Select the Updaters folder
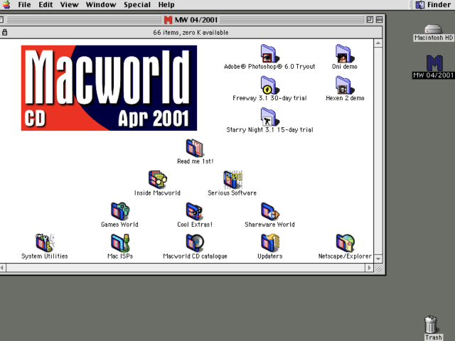Viewport: 455px width, 341px height. [270, 243]
